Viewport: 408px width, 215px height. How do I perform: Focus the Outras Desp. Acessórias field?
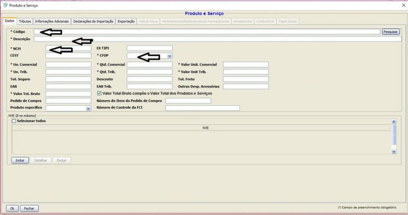[245, 87]
